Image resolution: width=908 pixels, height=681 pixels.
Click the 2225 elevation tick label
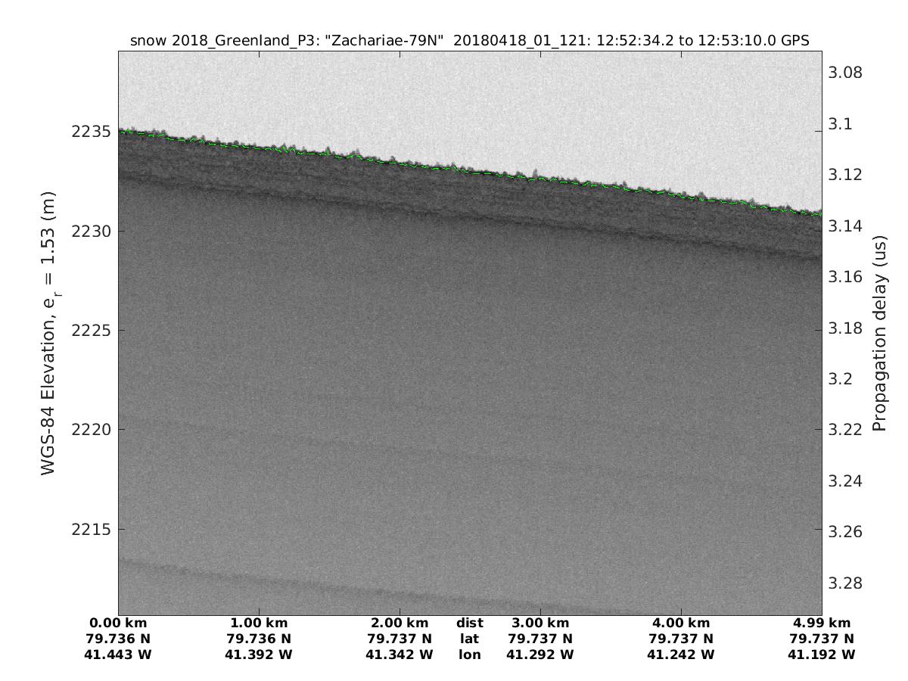tap(93, 331)
